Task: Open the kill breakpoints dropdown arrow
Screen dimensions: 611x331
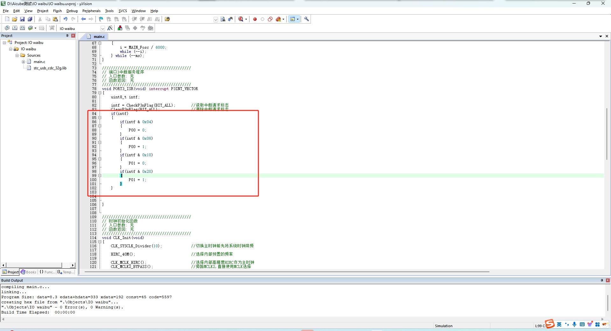Action: pyautogui.click(x=283, y=19)
